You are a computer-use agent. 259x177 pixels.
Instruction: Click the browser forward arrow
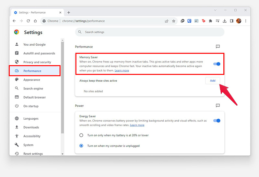21,21
